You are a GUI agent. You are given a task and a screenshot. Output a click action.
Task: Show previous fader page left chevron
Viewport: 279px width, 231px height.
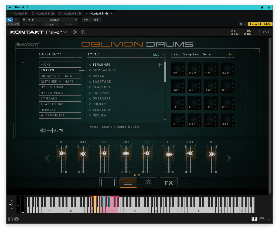click(x=47, y=158)
